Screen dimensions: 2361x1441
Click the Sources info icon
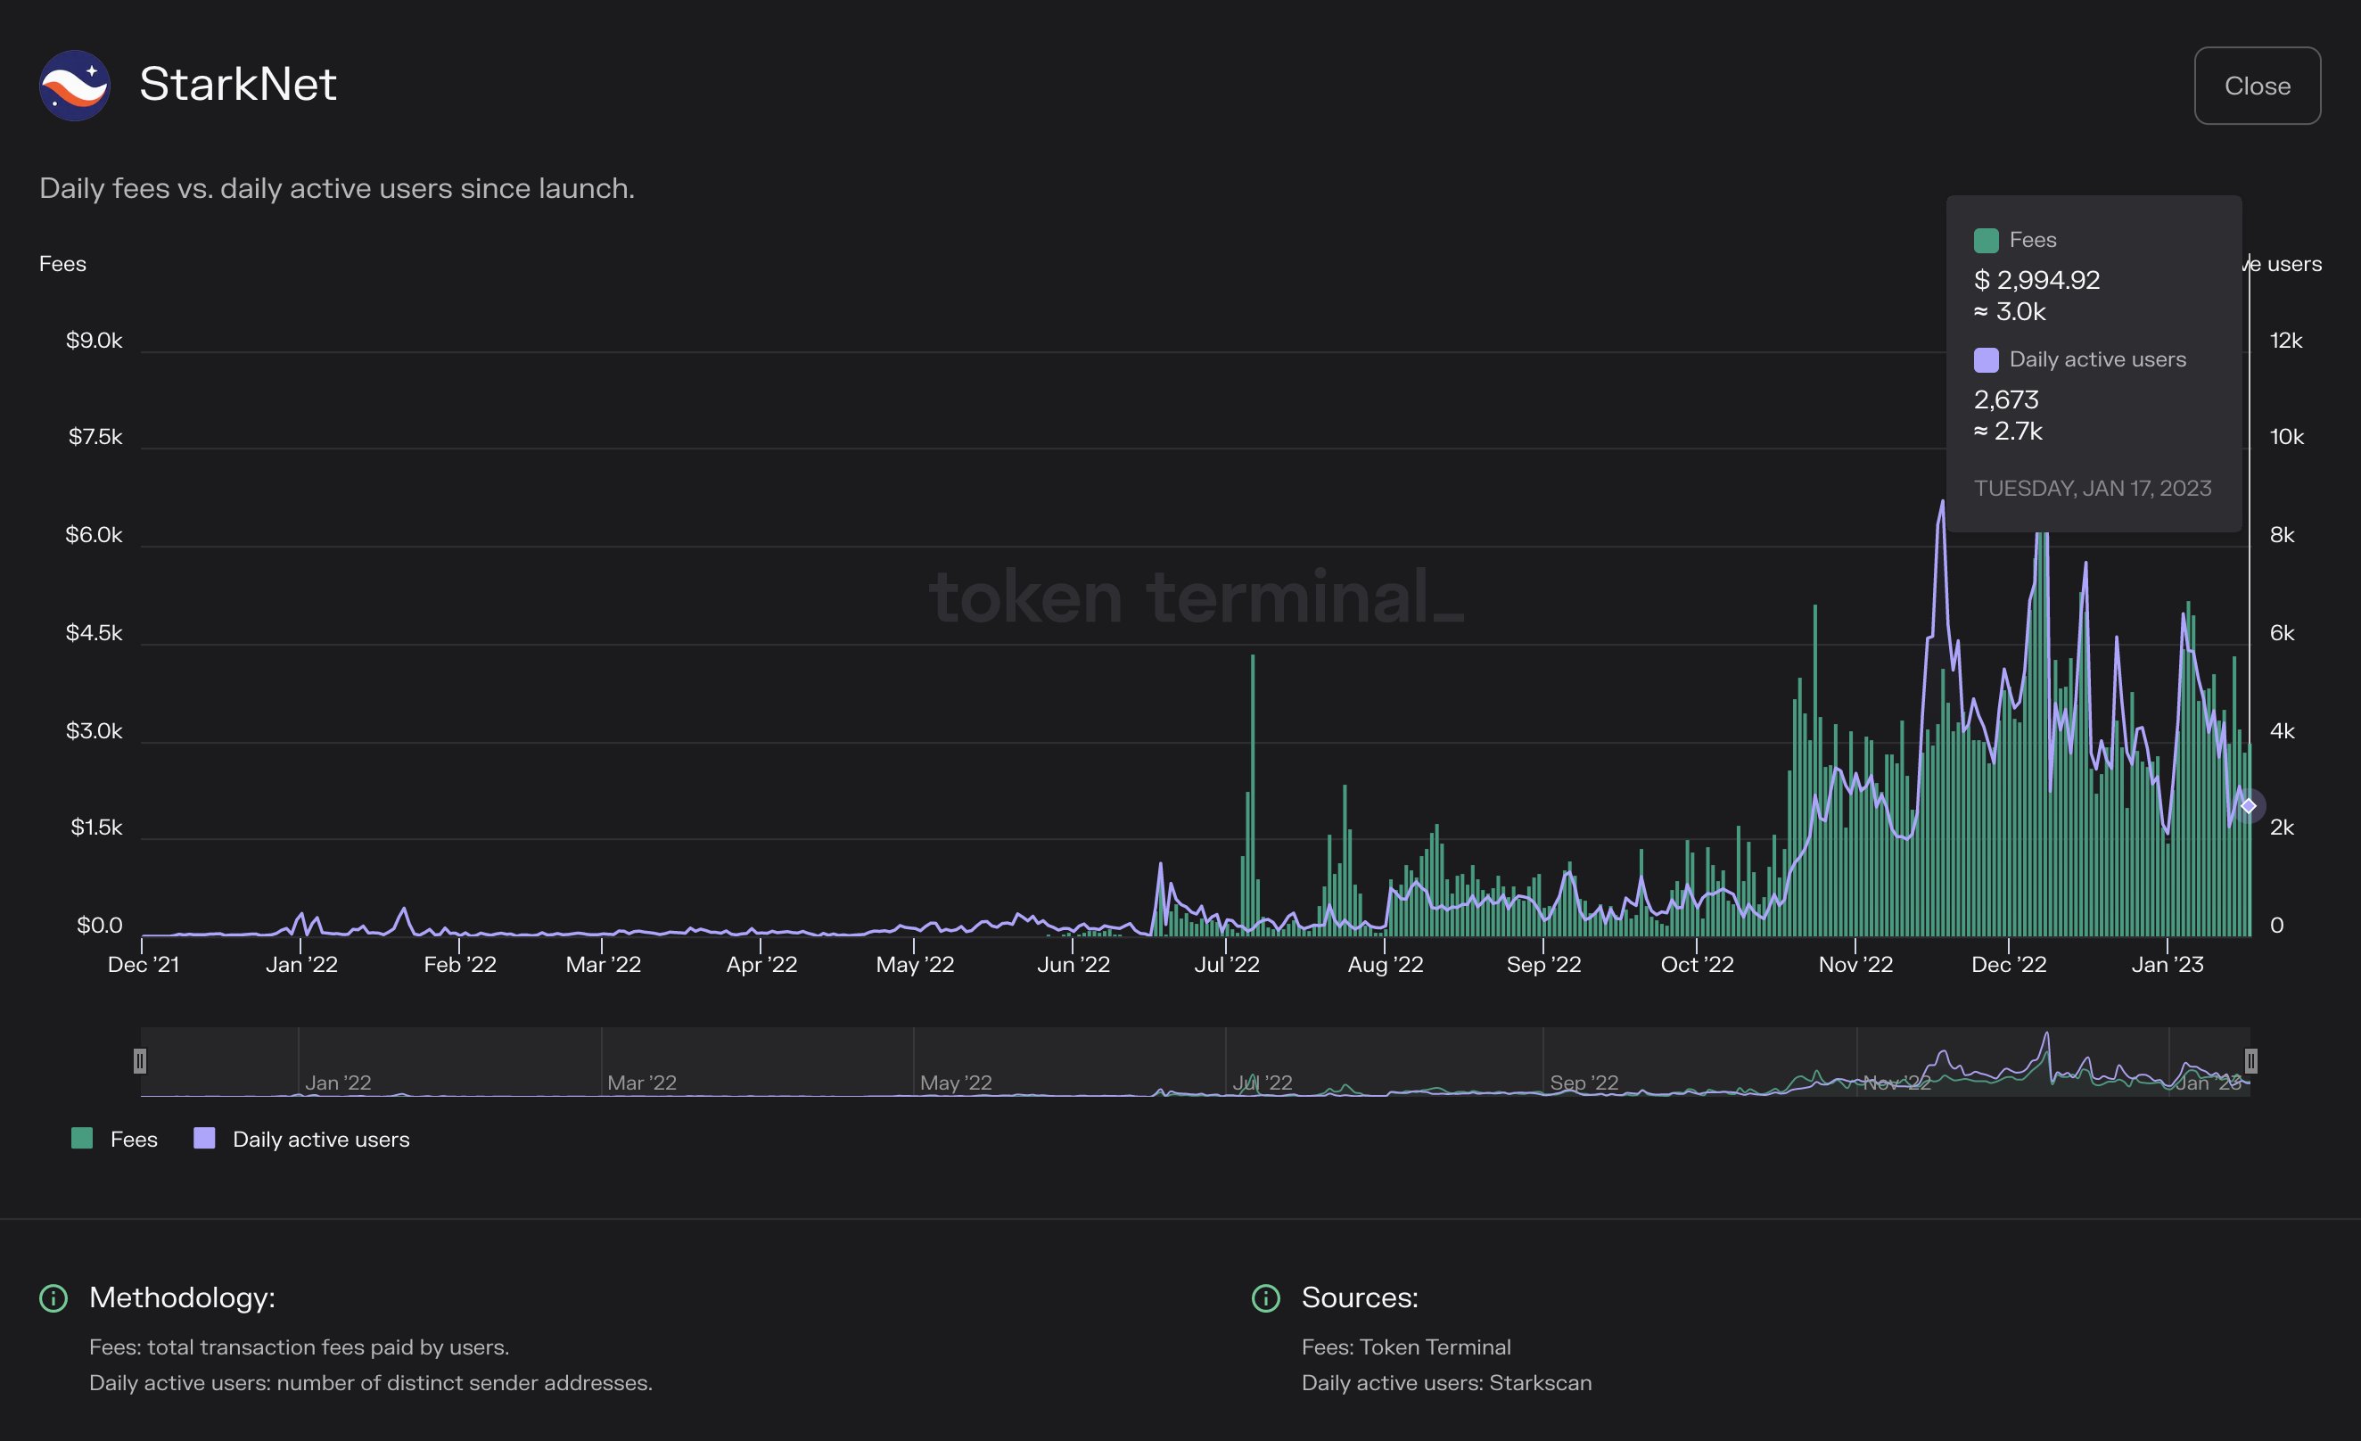click(1266, 1298)
